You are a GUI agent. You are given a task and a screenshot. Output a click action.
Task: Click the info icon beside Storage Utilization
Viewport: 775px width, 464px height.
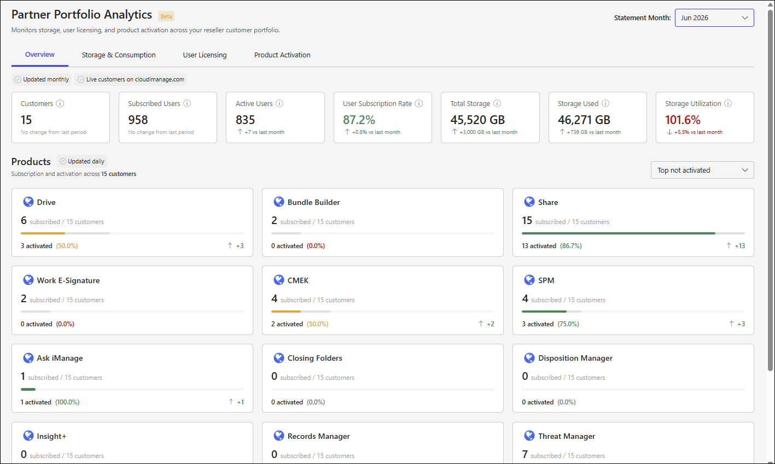(x=728, y=103)
